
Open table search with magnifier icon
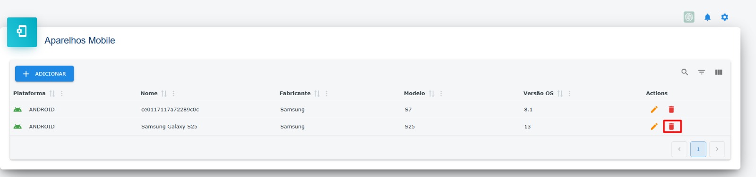pos(685,72)
